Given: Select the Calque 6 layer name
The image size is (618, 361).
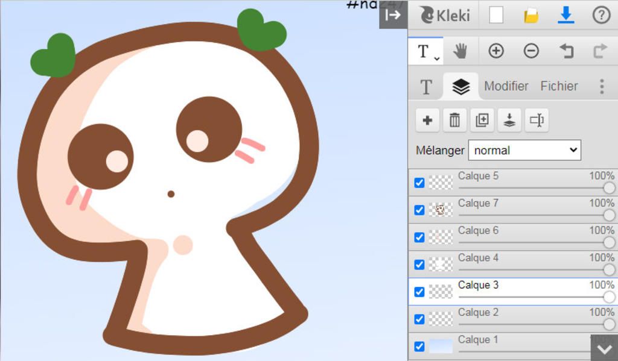Looking at the screenshot, I should [x=478, y=230].
